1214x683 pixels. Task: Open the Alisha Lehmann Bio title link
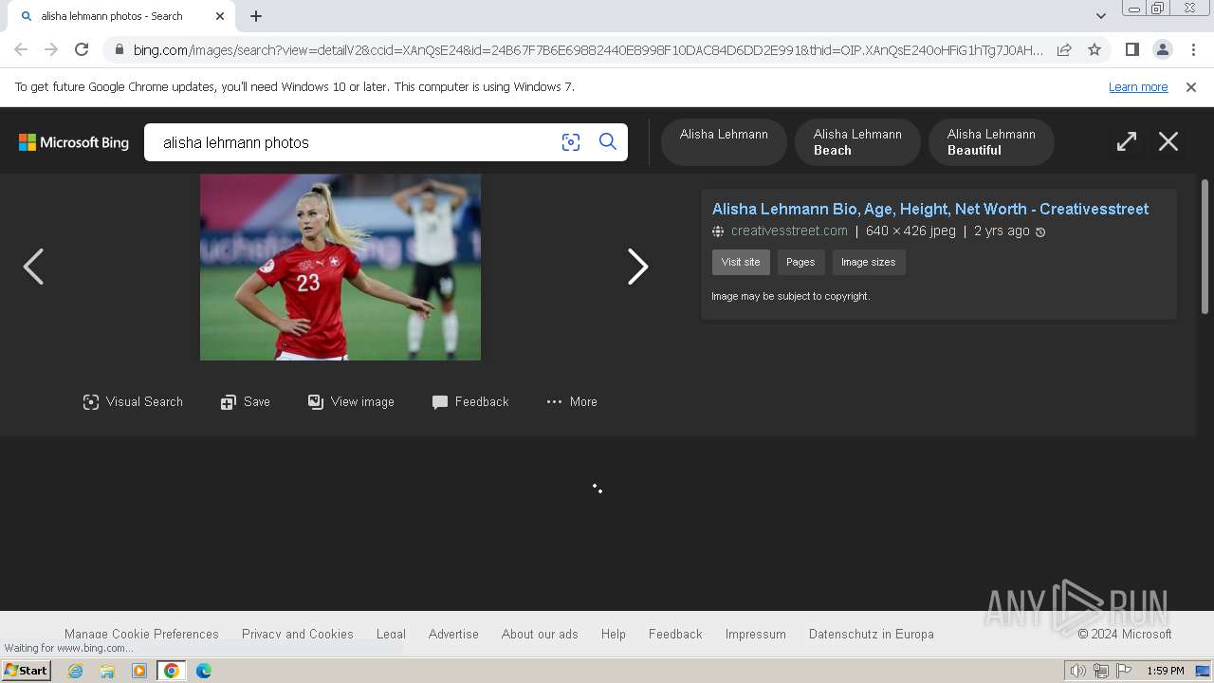[x=930, y=209]
